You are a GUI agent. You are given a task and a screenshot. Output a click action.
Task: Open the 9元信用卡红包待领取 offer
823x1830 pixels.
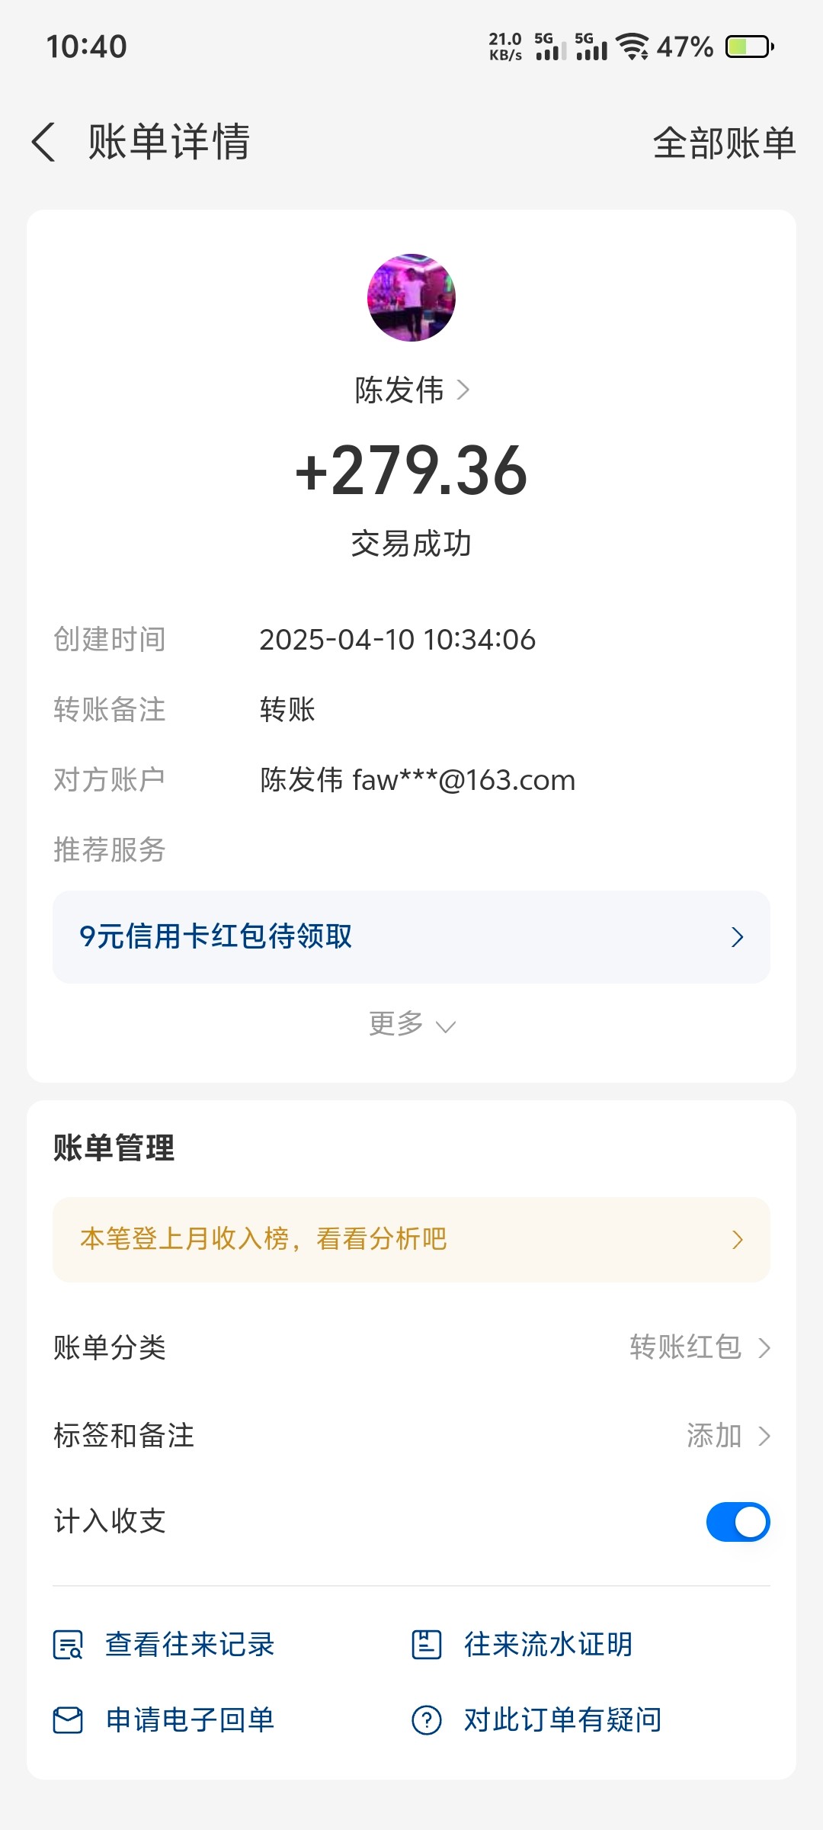tap(411, 936)
